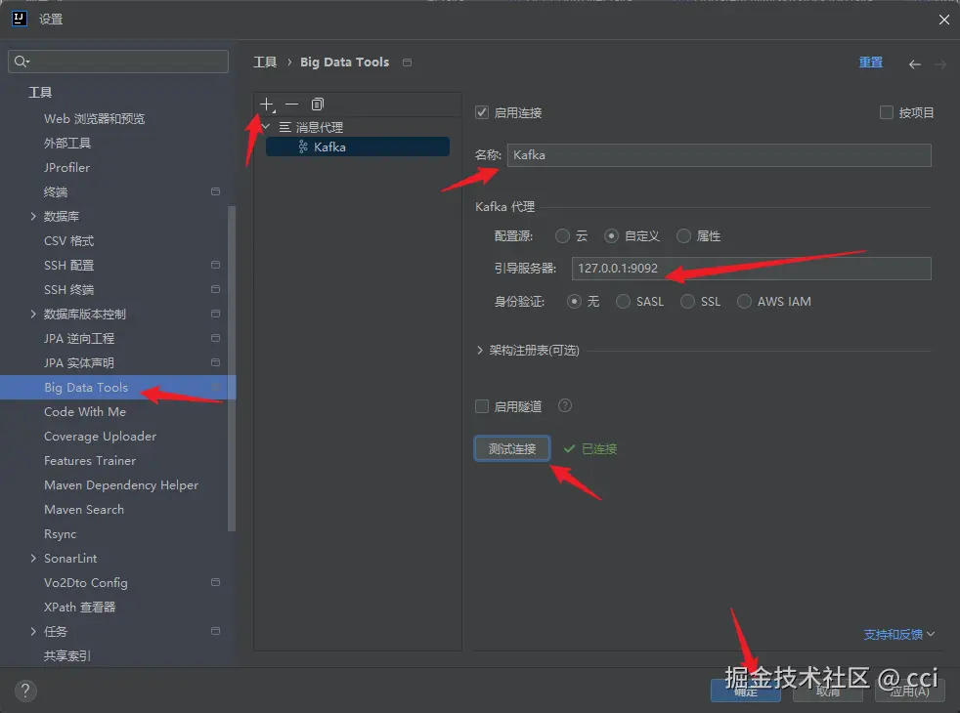Click project icon on SSH 终端 row
This screenshot has width=960, height=713.
coord(215,289)
